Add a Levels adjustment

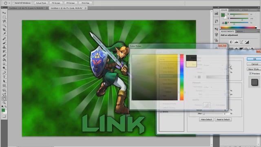[x=236, y=42]
